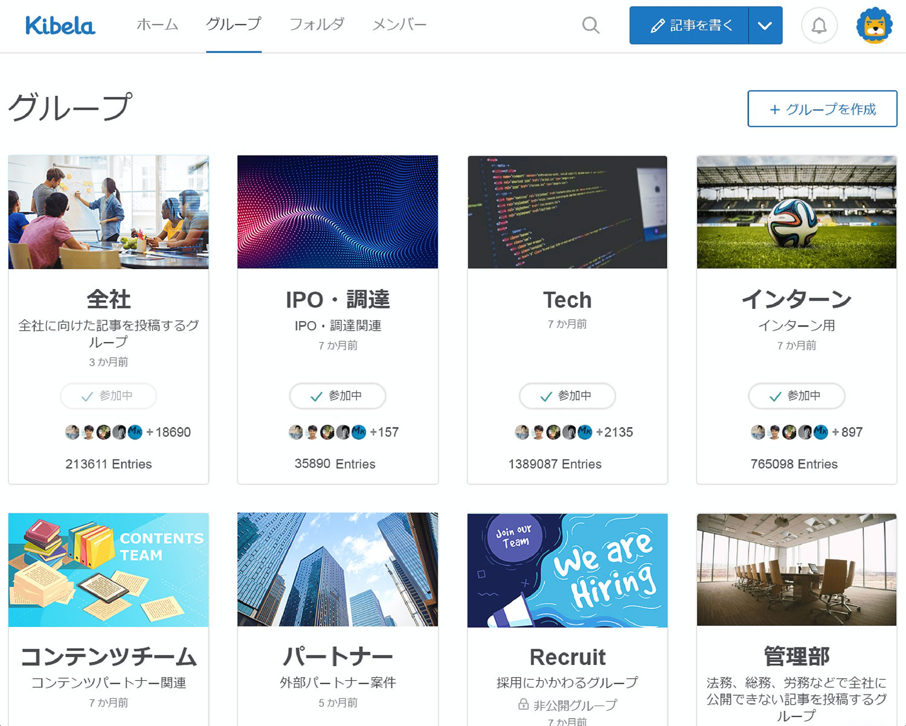The image size is (906, 726).
Task: Open the dropdown next to 記事を書く
Action: click(765, 25)
